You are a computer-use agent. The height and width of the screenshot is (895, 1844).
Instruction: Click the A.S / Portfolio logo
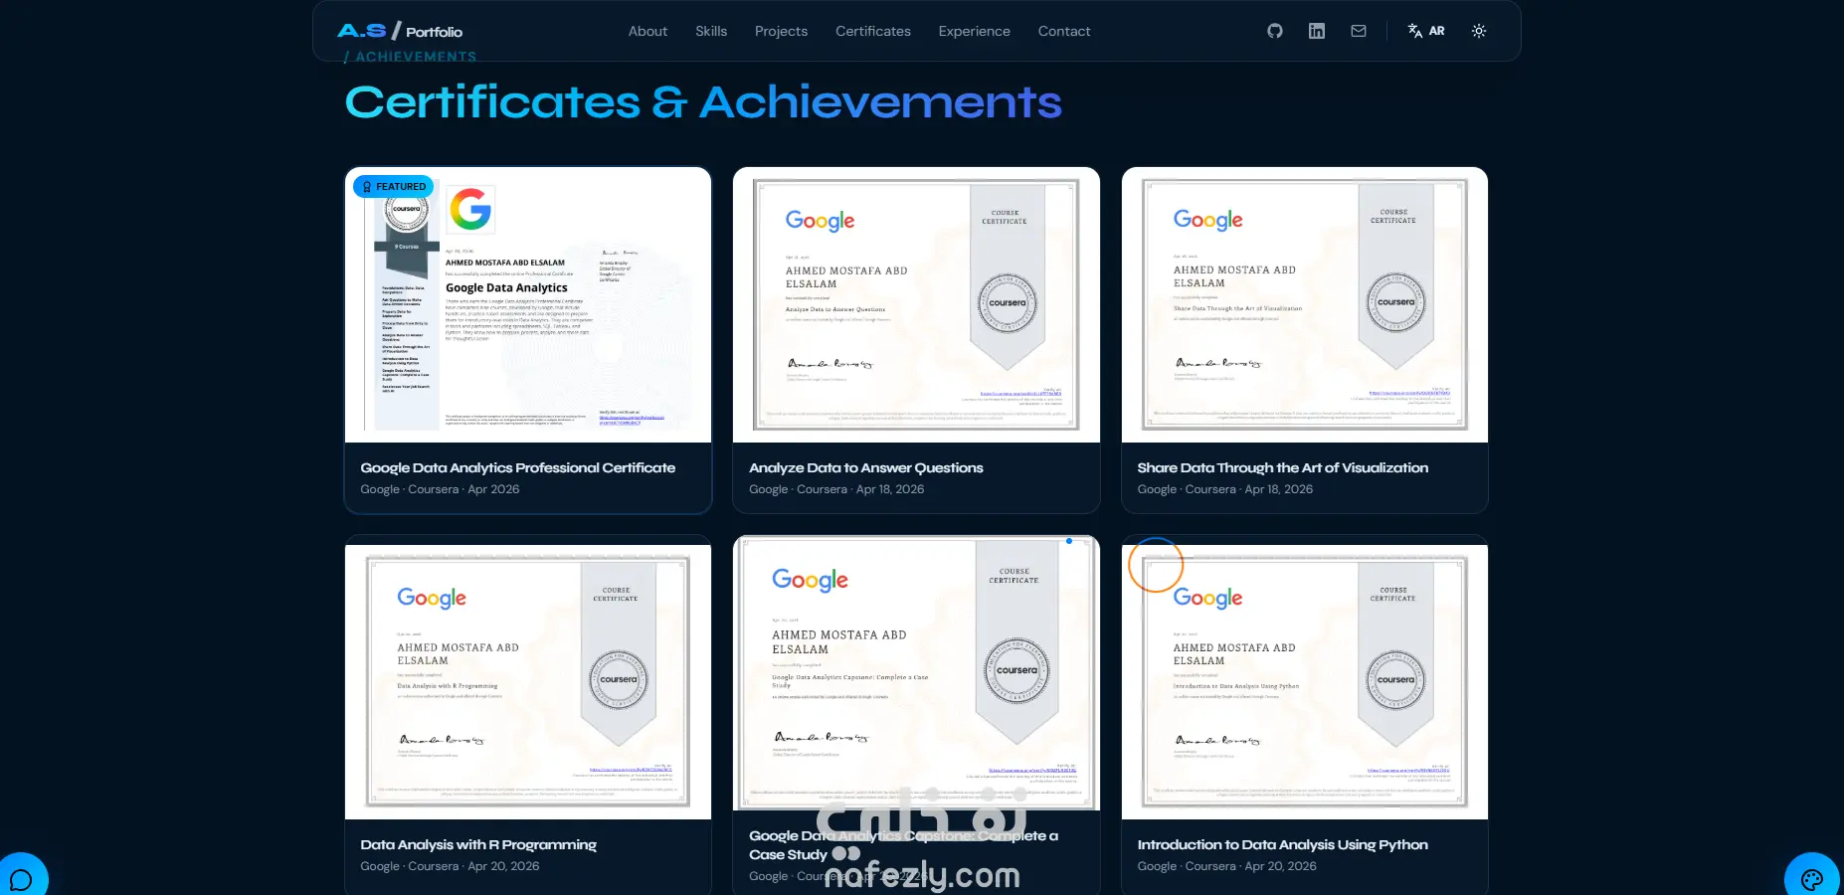pyautogui.click(x=400, y=31)
